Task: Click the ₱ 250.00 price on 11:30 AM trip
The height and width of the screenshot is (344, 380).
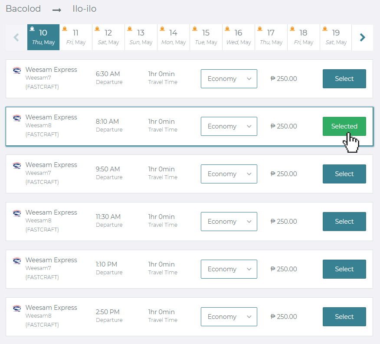Action: (x=284, y=222)
